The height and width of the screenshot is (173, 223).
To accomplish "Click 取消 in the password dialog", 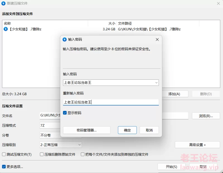I will [149, 130].
